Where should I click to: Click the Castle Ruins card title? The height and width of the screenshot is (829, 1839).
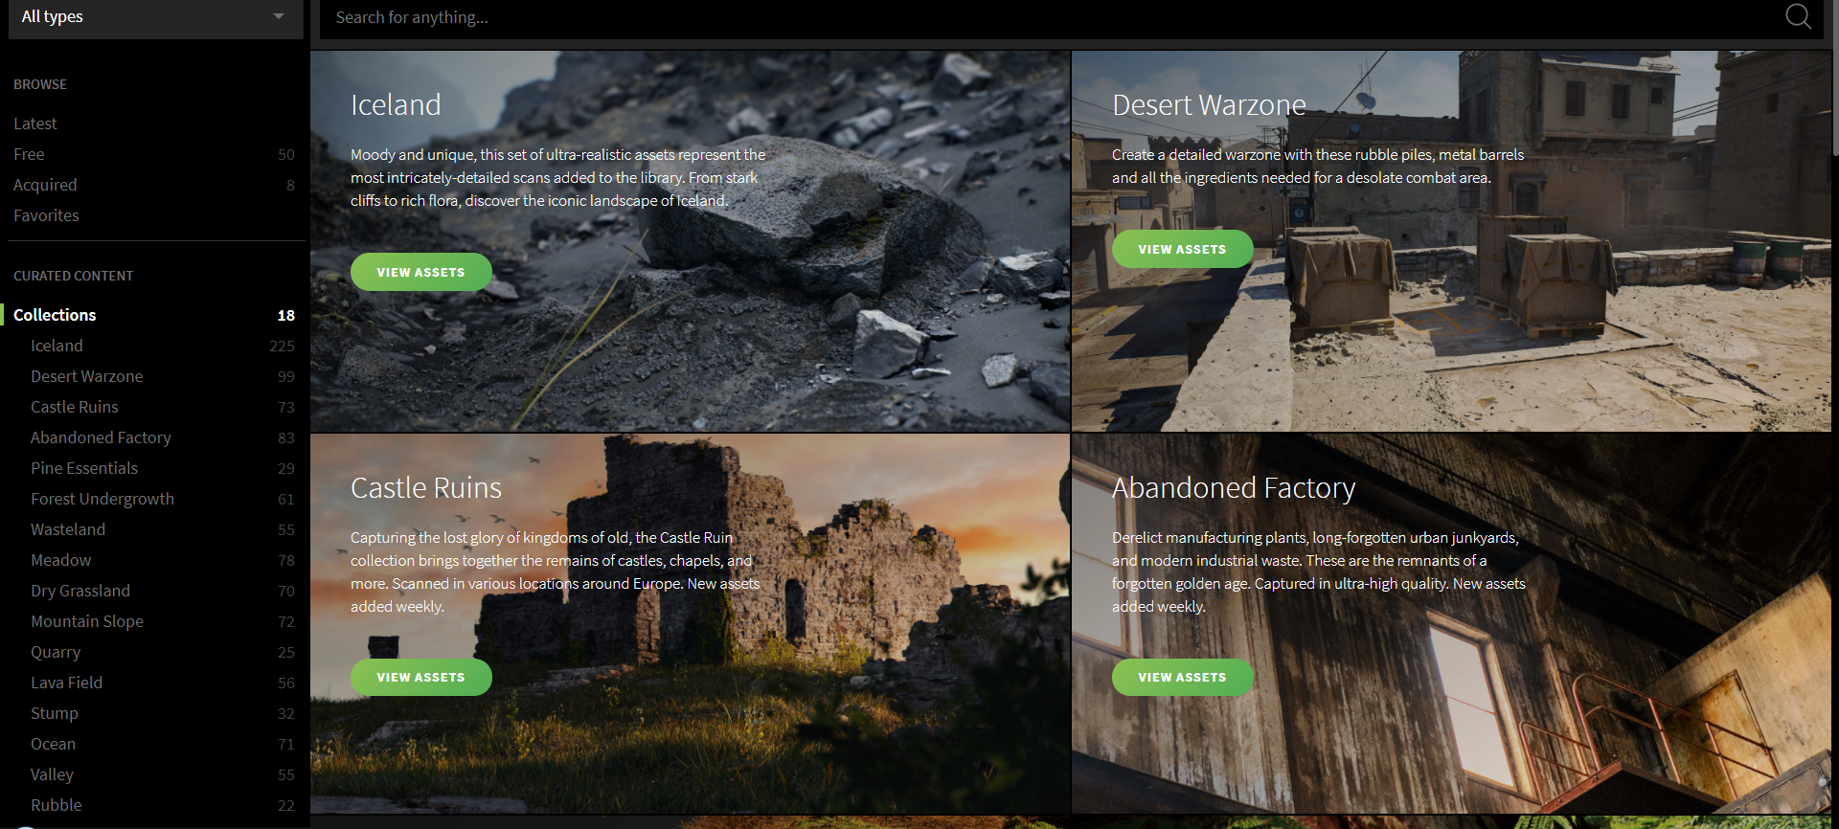click(426, 487)
